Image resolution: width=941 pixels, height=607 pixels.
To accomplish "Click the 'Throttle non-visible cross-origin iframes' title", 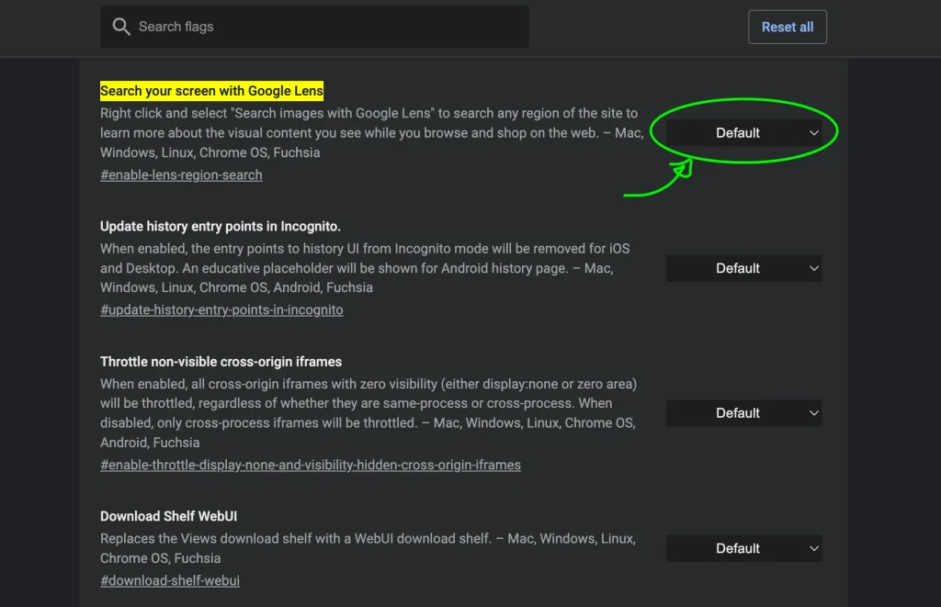I will [221, 362].
